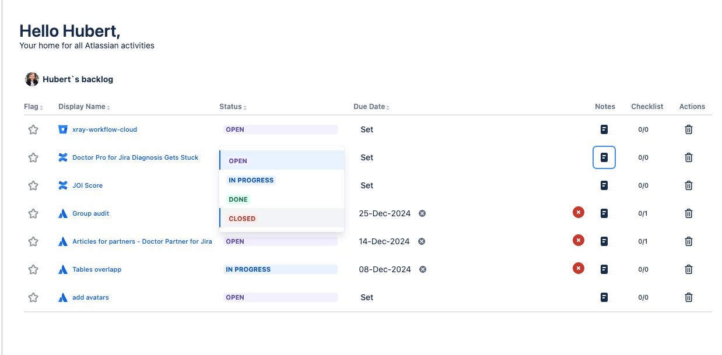Click Hubert's avatar next to backlog title
The width and height of the screenshot is (722, 355).
tap(32, 79)
